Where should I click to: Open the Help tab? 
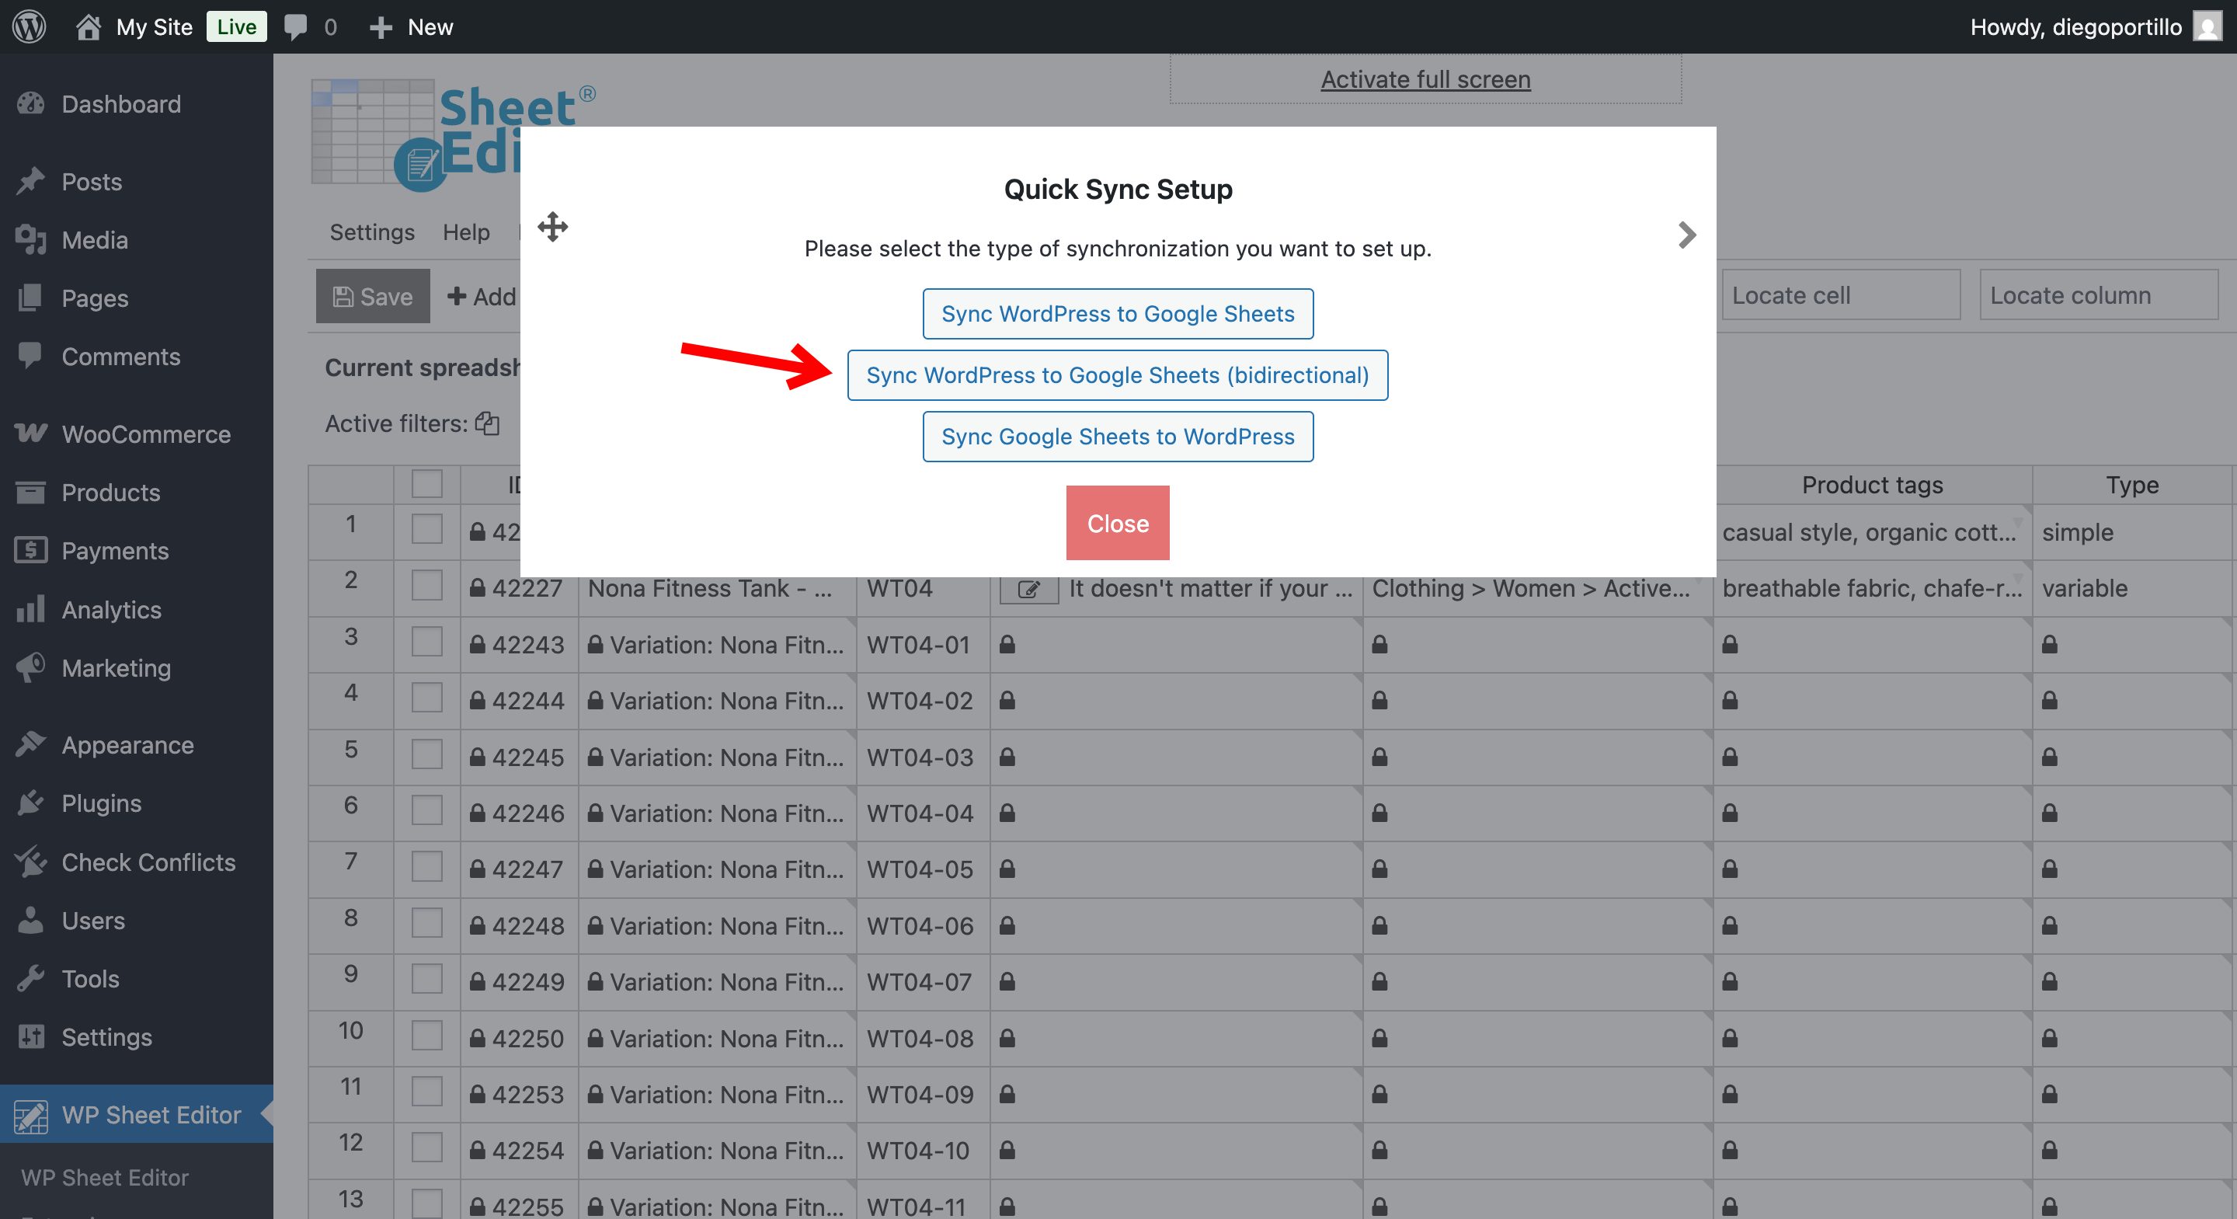click(466, 231)
